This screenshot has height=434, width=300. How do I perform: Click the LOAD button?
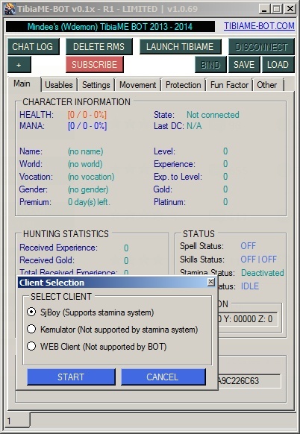[x=278, y=64]
